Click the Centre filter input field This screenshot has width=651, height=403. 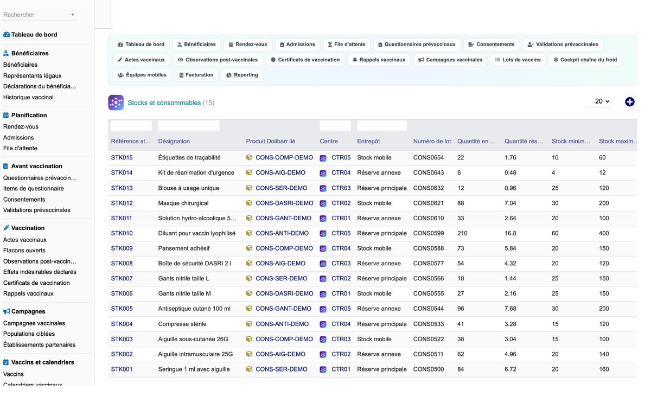click(x=335, y=126)
